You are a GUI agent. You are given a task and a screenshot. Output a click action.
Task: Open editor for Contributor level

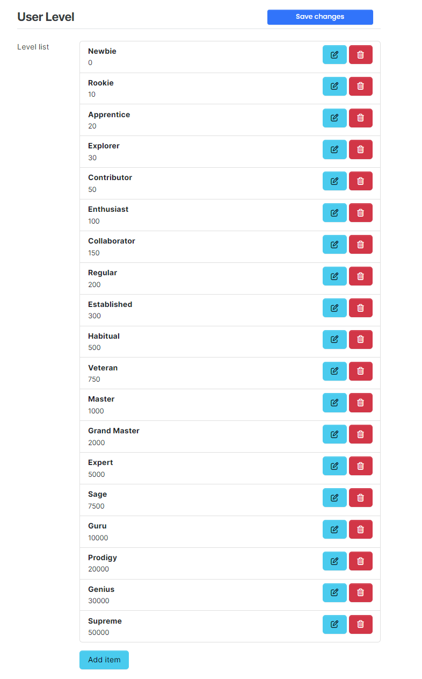[x=334, y=181]
